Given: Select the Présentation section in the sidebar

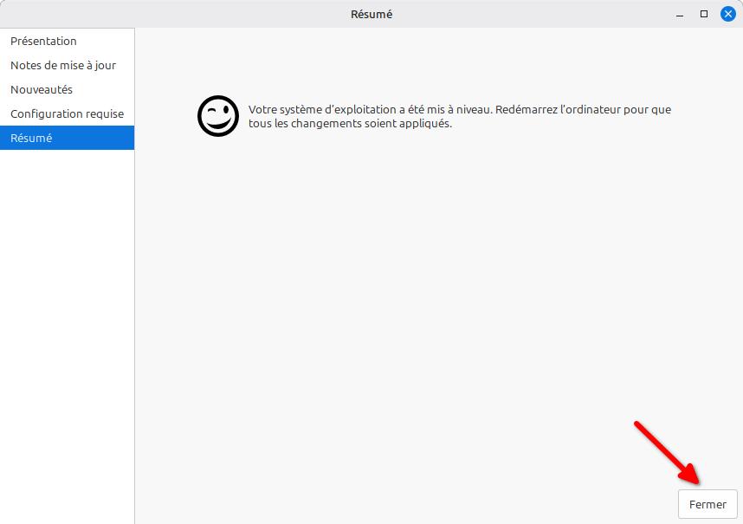Looking at the screenshot, I should [x=42, y=41].
